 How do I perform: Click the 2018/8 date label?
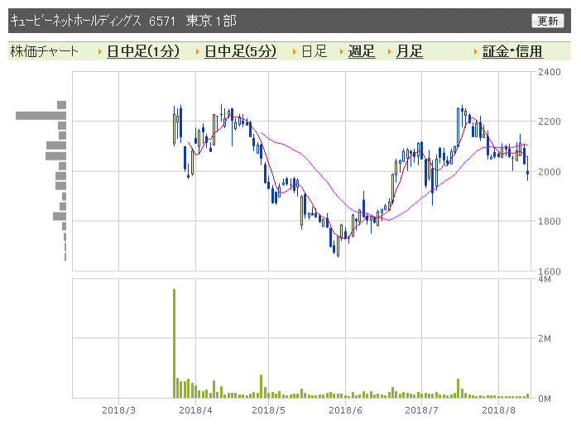(x=498, y=410)
